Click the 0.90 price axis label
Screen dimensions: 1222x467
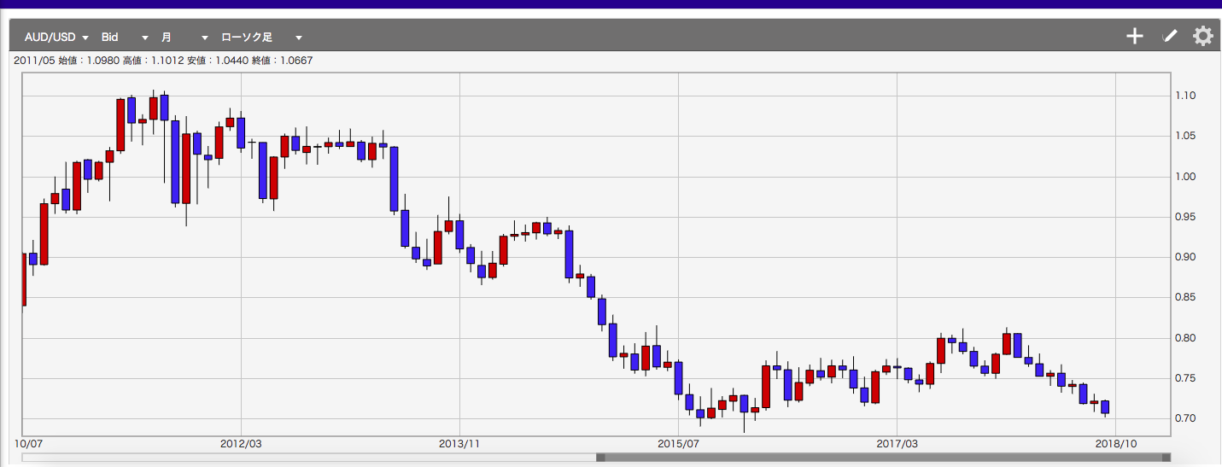point(1185,257)
